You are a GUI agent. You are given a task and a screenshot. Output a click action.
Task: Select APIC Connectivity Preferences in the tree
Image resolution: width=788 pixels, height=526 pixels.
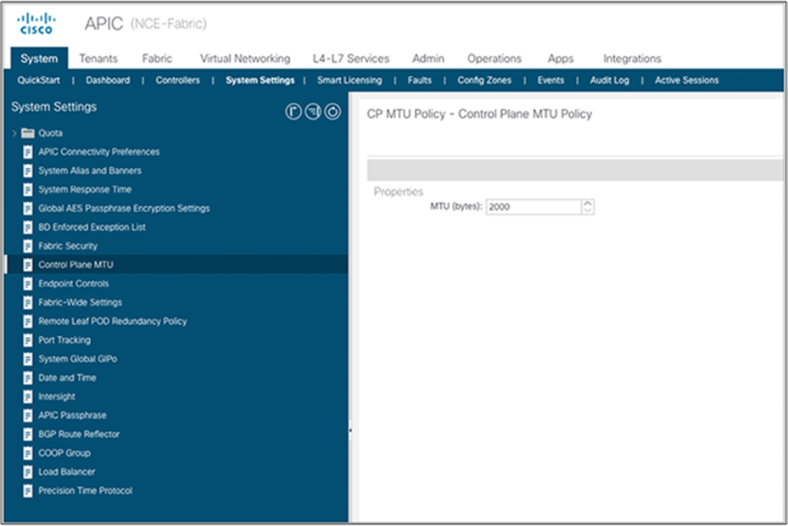tap(99, 152)
